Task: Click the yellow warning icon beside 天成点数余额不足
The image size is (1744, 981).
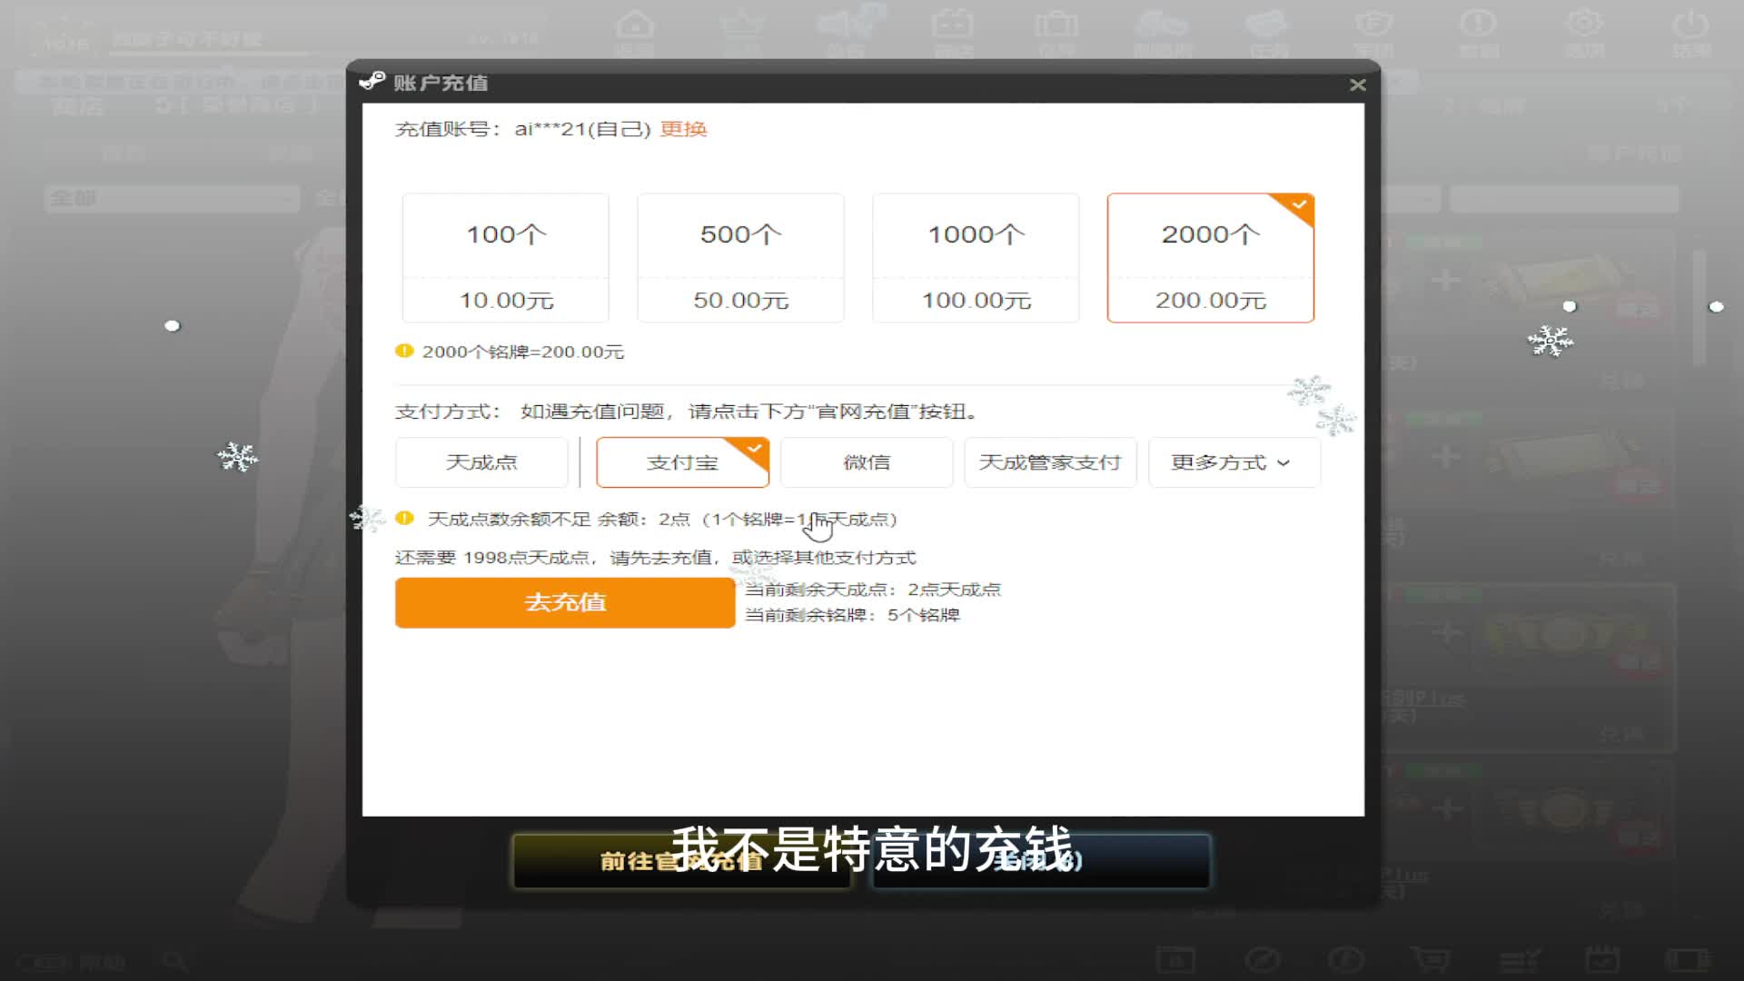Action: tap(404, 518)
